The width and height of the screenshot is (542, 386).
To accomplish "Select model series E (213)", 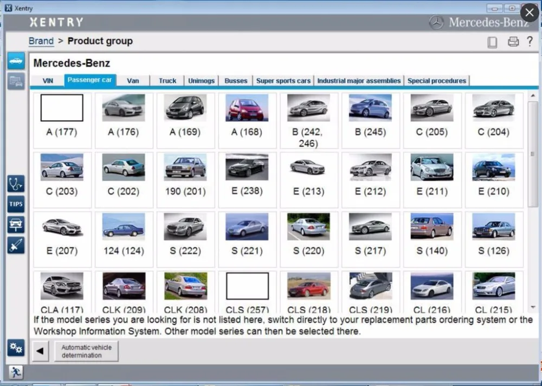I will click(x=309, y=180).
